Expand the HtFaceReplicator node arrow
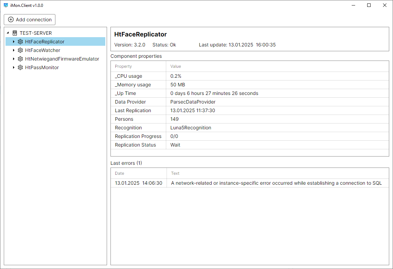 14,42
